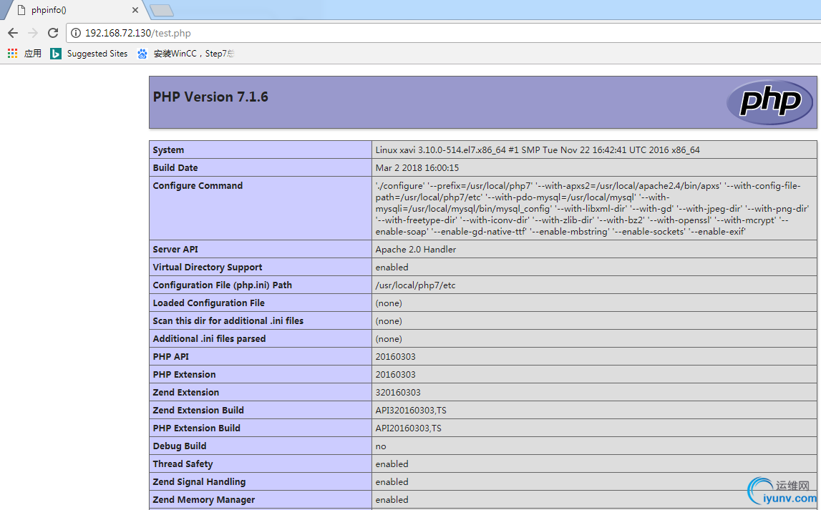Screen dimensions: 821x510
Task: Click the 320160303 value
Action: click(x=398, y=392)
